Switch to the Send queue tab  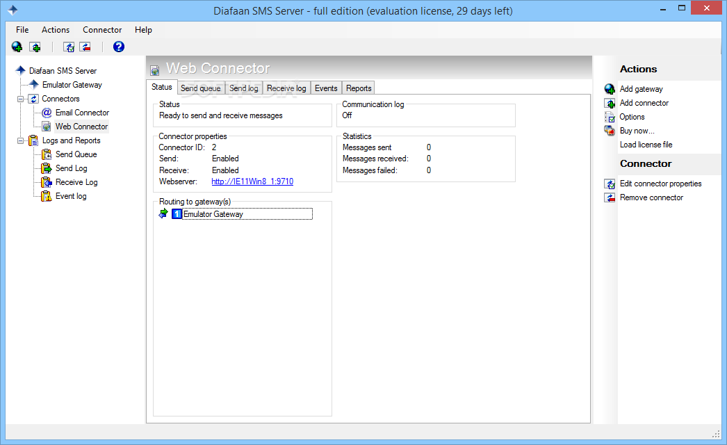(x=201, y=88)
